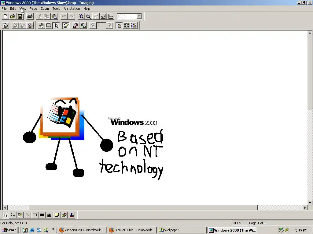This screenshot has width=313, height=234.
Task: Open the Help menu
Action: pyautogui.click(x=87, y=9)
